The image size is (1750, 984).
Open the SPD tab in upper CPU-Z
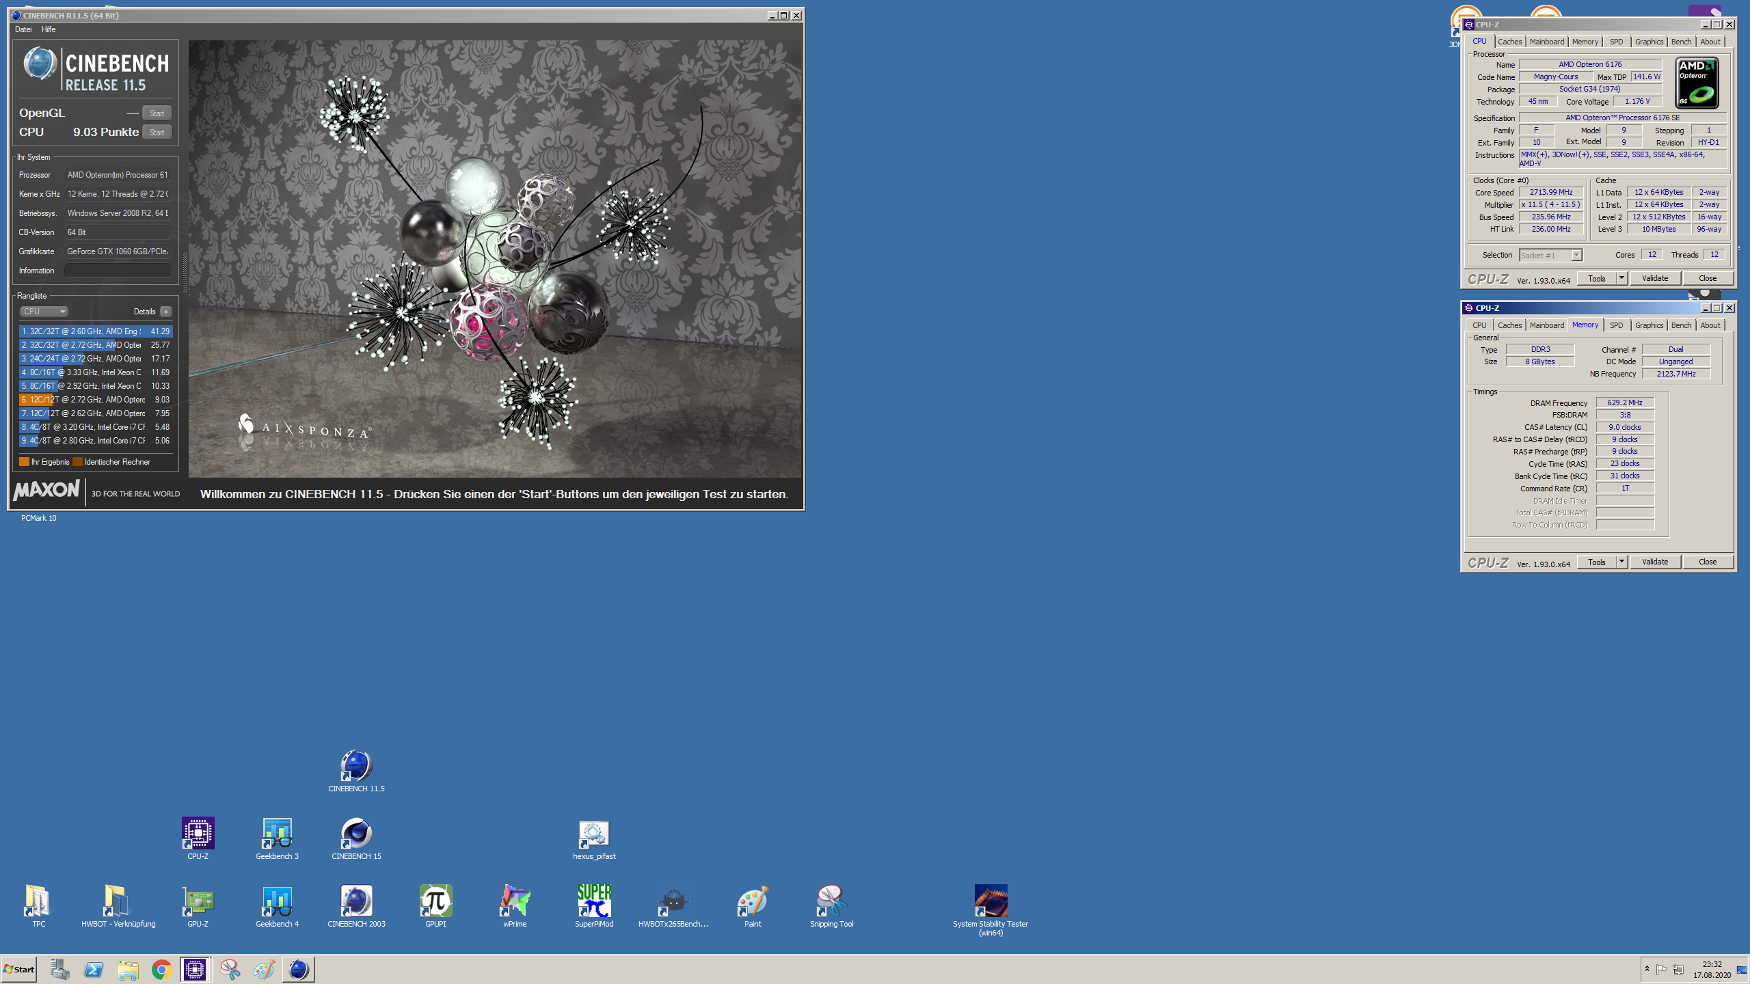click(x=1616, y=42)
